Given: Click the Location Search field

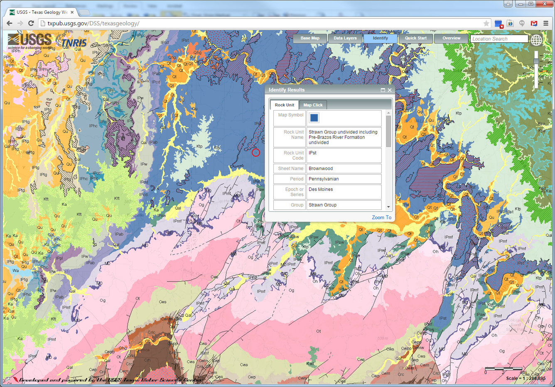Looking at the screenshot, I should tap(499, 39).
